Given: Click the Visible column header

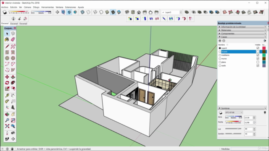Looking at the screenshot, I should coord(258,45).
